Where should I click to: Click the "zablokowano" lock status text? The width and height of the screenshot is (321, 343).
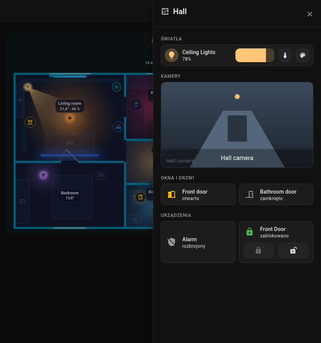[x=274, y=236]
